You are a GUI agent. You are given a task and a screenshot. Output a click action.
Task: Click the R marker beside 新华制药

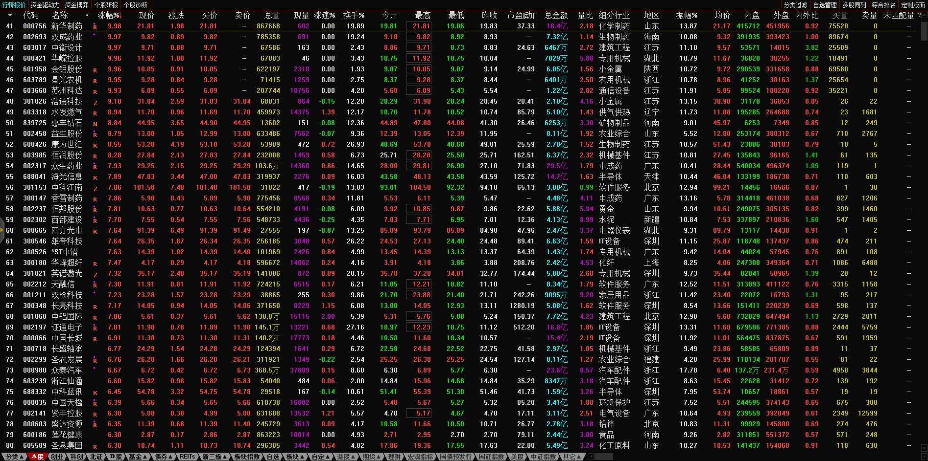[95, 27]
